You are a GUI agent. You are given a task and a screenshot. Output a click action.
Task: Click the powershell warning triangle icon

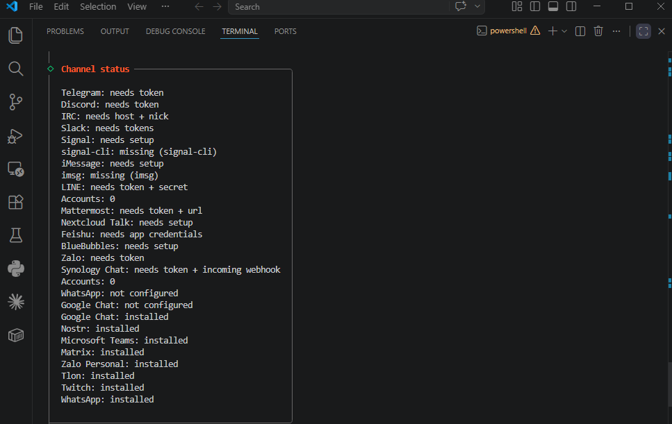(x=535, y=31)
